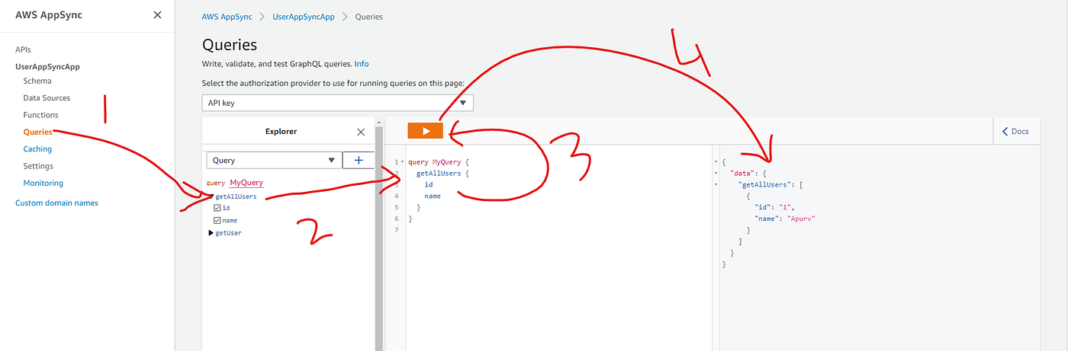Close the Explorer panel
The image size is (1068, 351).
point(361,132)
